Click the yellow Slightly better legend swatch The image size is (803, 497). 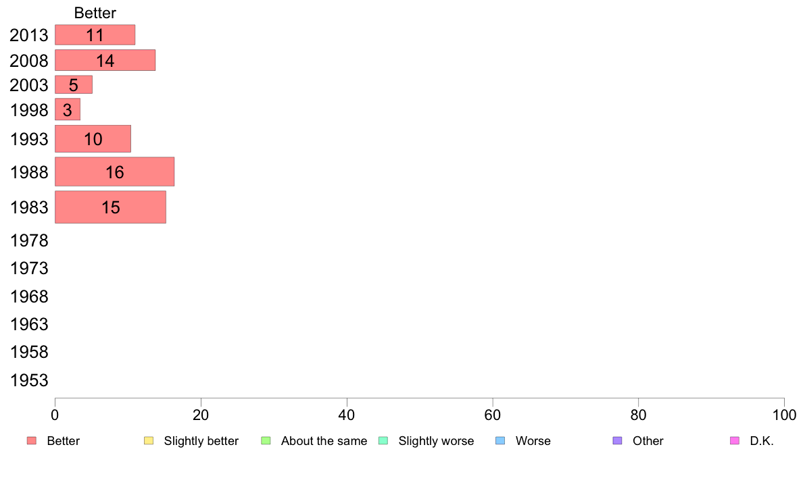149,441
